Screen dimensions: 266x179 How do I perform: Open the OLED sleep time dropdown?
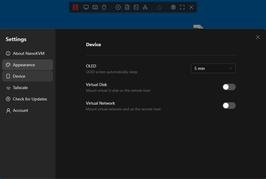coord(213,68)
